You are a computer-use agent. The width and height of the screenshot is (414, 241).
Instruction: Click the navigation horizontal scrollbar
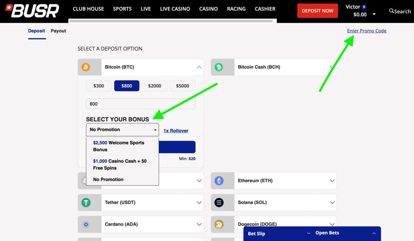[171, 21]
